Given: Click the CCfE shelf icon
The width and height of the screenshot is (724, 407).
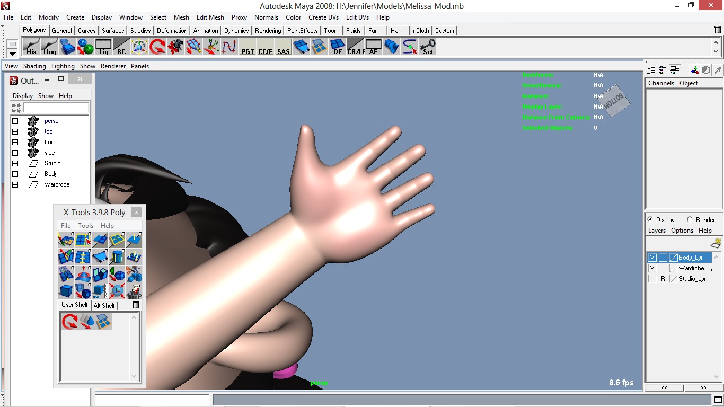Looking at the screenshot, I should coord(266,47).
